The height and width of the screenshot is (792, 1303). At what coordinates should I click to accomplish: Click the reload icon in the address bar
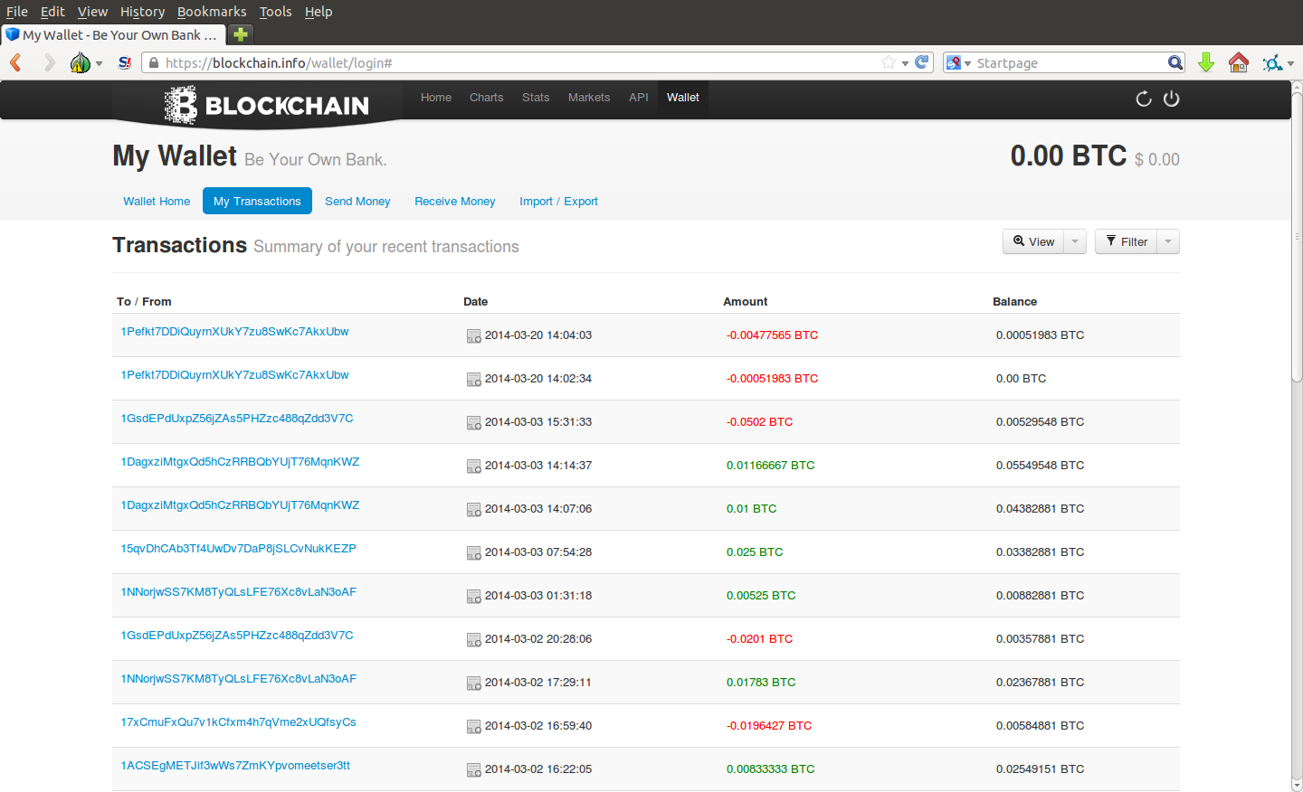(922, 62)
